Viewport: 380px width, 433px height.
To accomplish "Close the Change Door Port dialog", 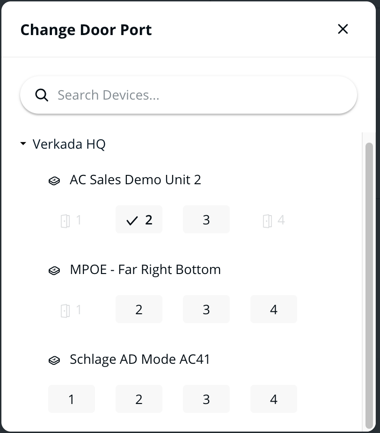I will pyautogui.click(x=343, y=29).
